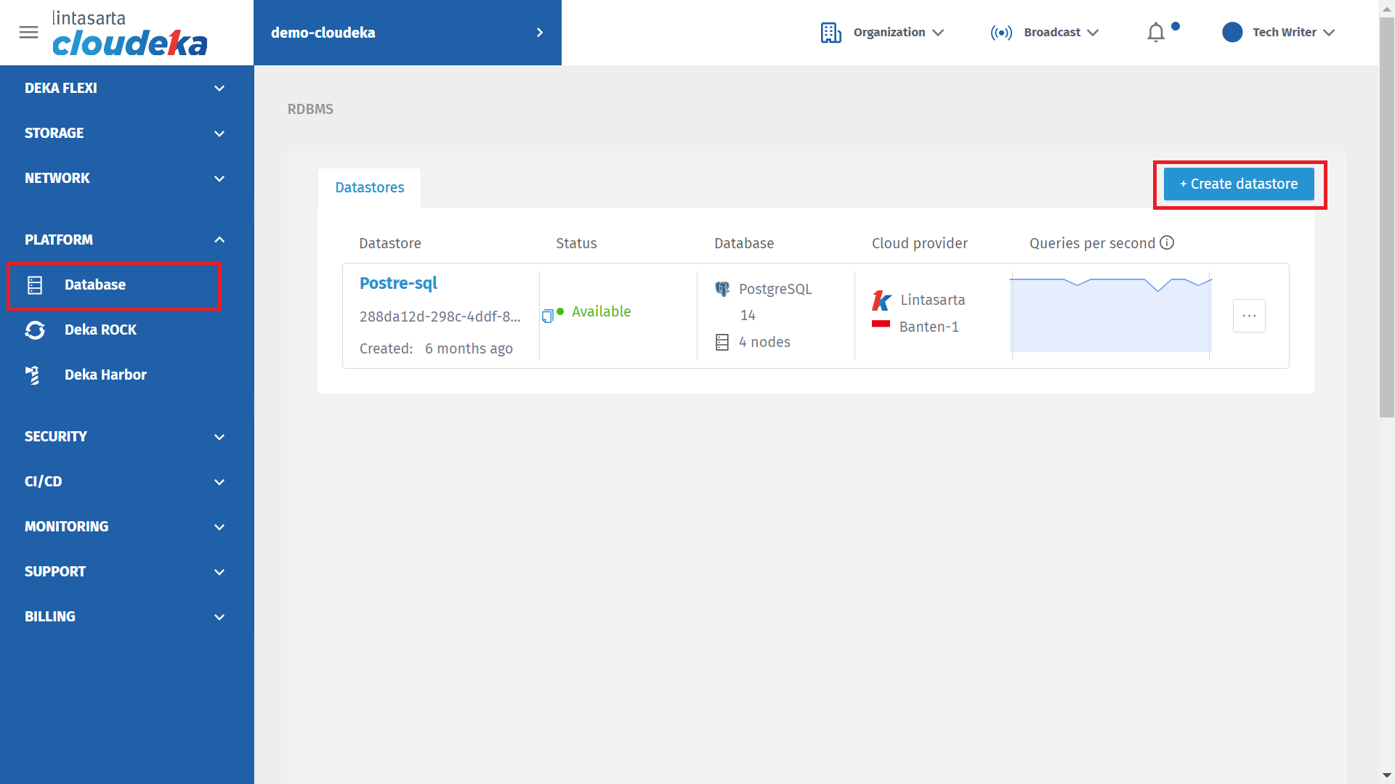Open the demo-cloudeka project selector
This screenshot has width=1395, height=784.
(x=407, y=33)
